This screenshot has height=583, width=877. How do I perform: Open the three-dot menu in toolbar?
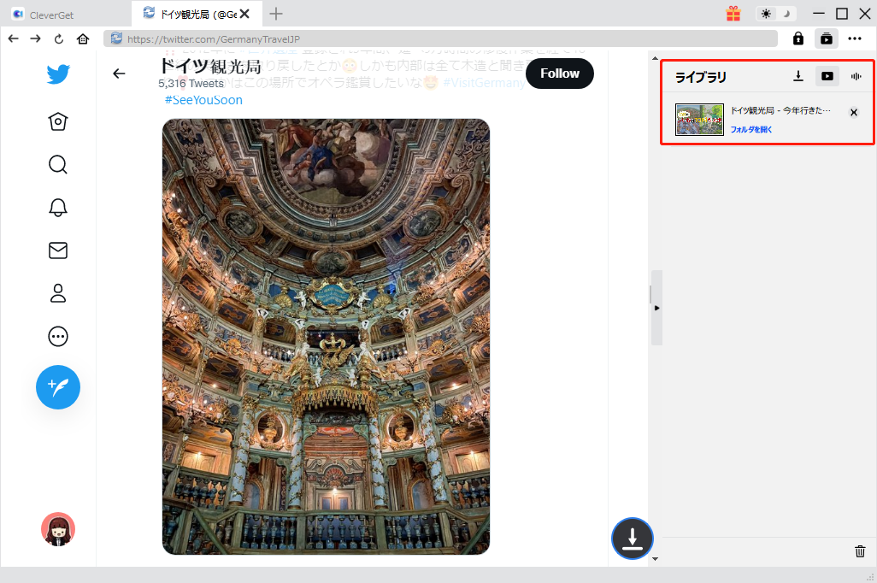(855, 38)
